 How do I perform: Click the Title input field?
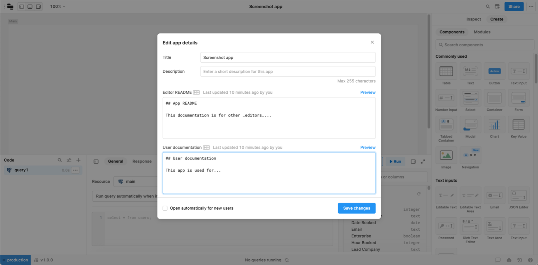click(288, 57)
